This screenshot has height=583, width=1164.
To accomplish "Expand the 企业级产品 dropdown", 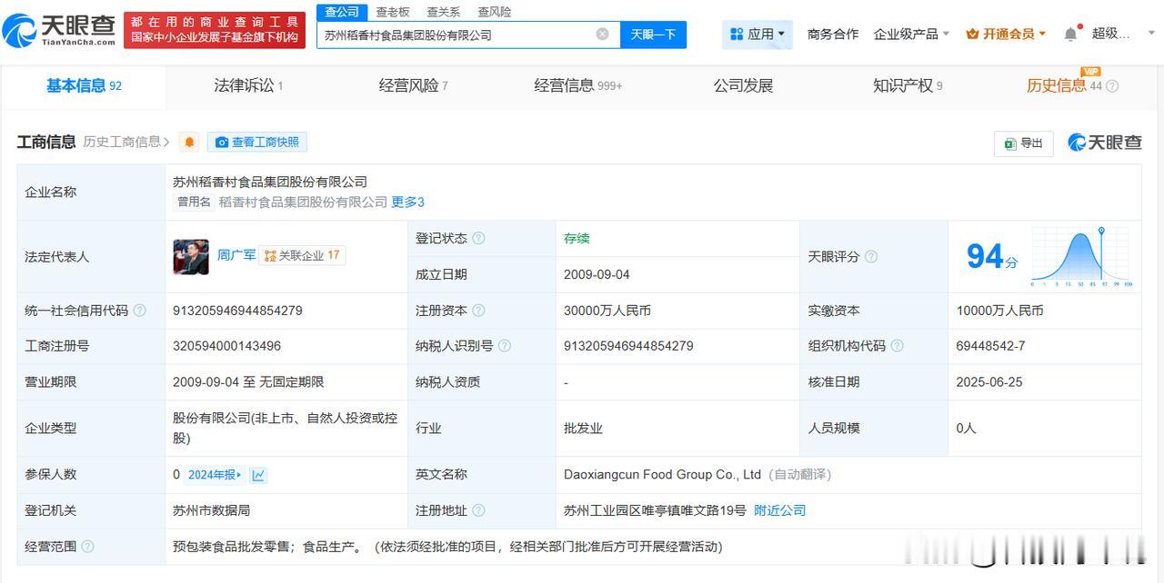I will click(x=911, y=35).
